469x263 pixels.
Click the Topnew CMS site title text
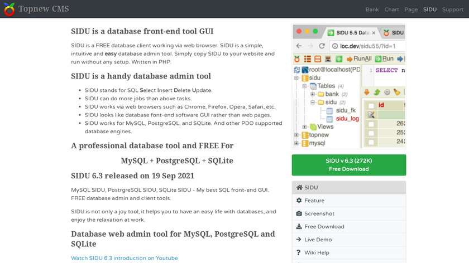(x=44, y=9)
